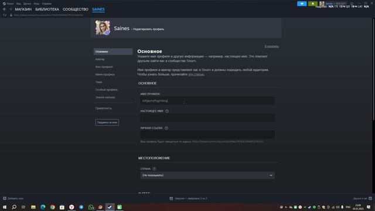This screenshot has height=211, width=375.
Task: Click the Предметы за очки button
Action: click(x=107, y=122)
